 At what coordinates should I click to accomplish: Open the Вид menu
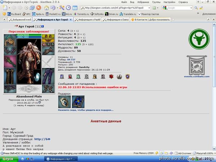coord(132,2)
